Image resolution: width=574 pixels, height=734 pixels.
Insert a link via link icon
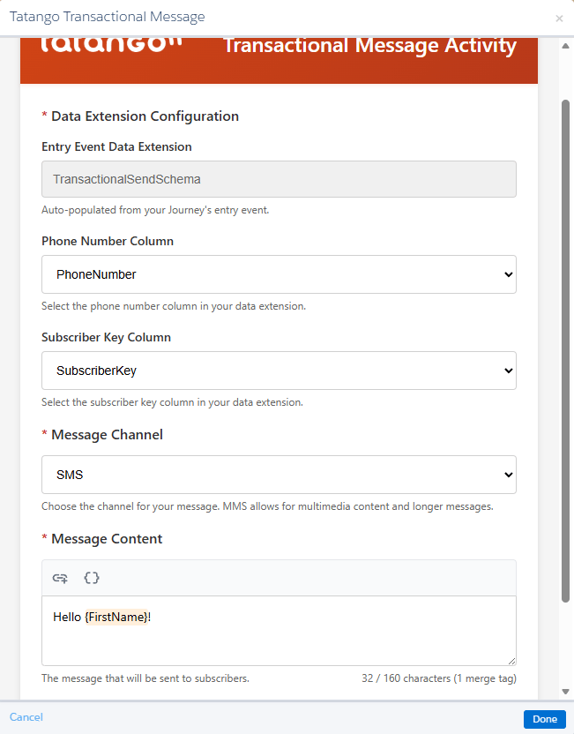(x=60, y=578)
